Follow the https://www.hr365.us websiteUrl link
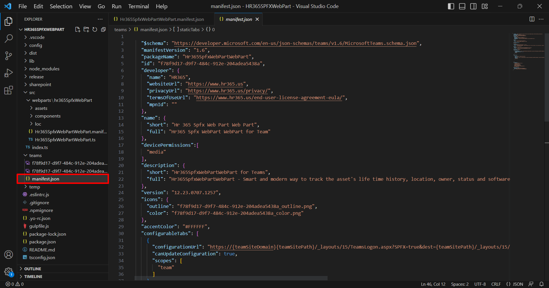The width and height of the screenshot is (549, 288). (215, 84)
